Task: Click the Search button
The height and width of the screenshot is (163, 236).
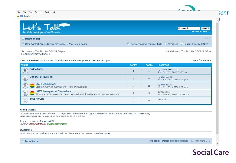Action: pyautogui.click(x=206, y=28)
